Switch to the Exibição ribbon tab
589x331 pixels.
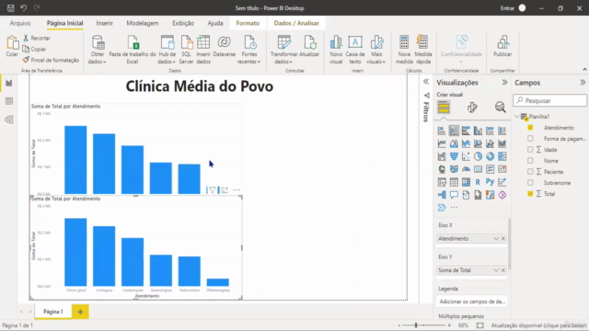(183, 23)
